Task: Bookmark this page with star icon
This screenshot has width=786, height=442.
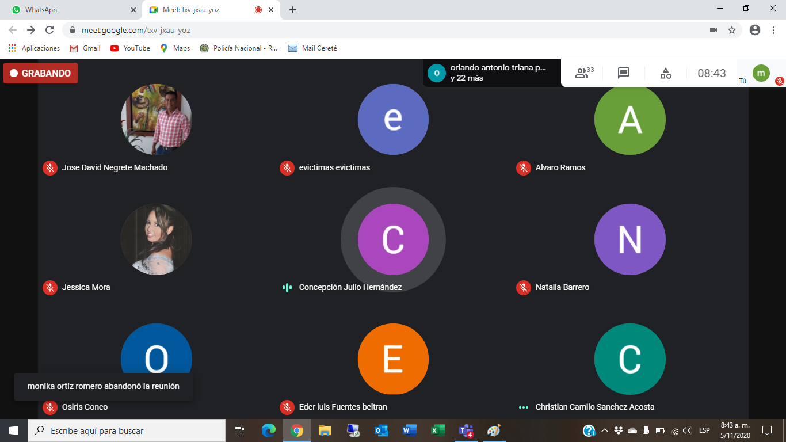Action: pos(732,30)
